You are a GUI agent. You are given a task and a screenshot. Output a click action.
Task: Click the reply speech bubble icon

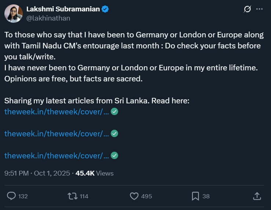(x=12, y=196)
